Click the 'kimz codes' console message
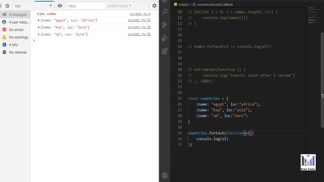This screenshot has width=324, height=182. click(47, 14)
